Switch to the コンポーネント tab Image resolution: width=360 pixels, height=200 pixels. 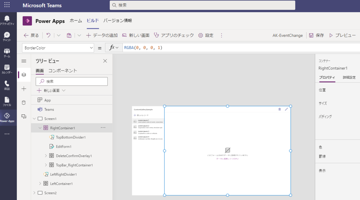click(63, 71)
